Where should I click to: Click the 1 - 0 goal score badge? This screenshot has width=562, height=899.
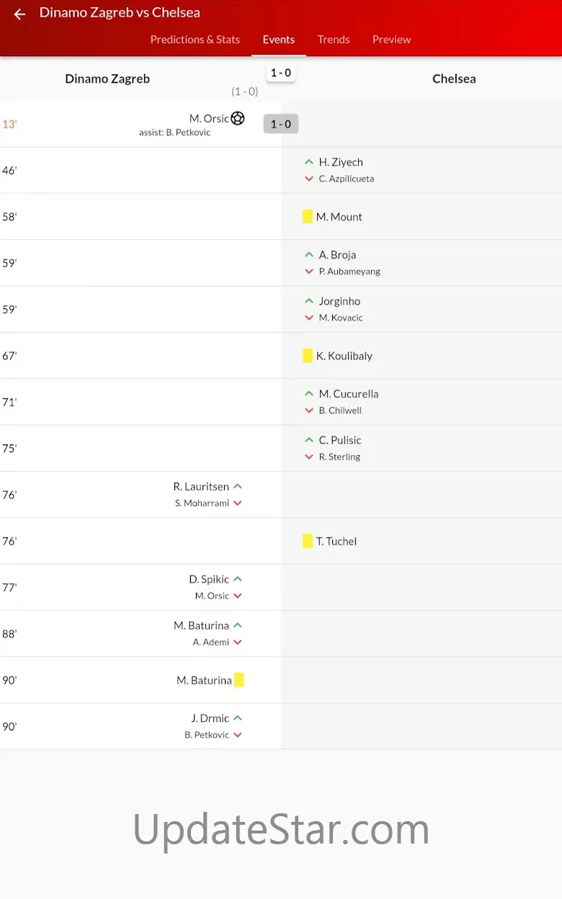[x=281, y=124]
